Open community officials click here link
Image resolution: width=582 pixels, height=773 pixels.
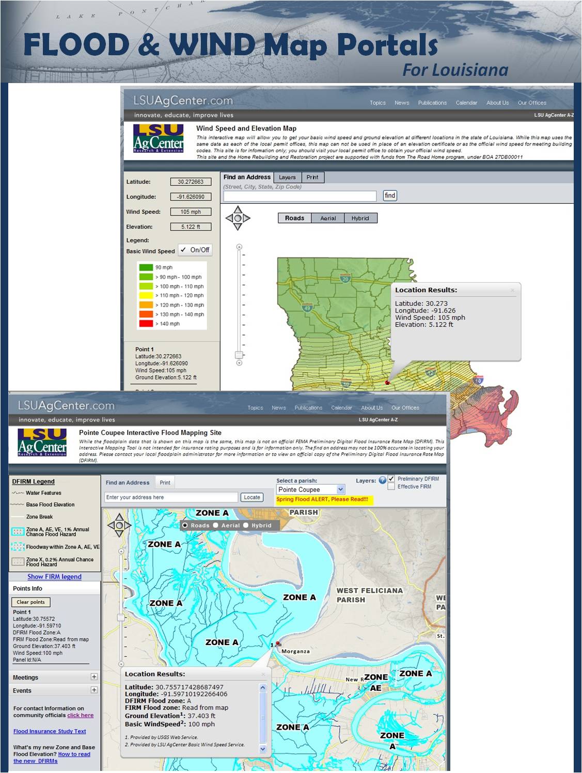pyautogui.click(x=81, y=715)
